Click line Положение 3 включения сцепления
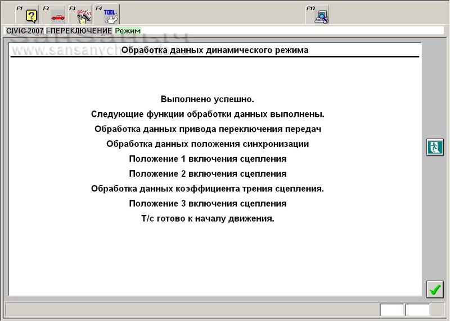 click(x=208, y=203)
